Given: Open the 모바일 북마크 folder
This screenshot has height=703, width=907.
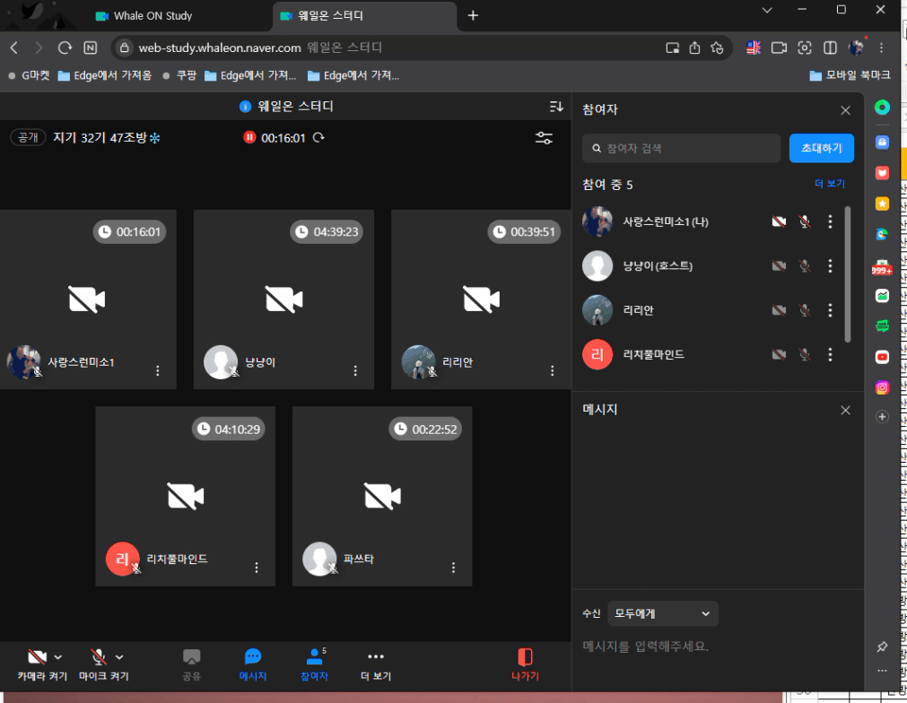Looking at the screenshot, I should (850, 75).
